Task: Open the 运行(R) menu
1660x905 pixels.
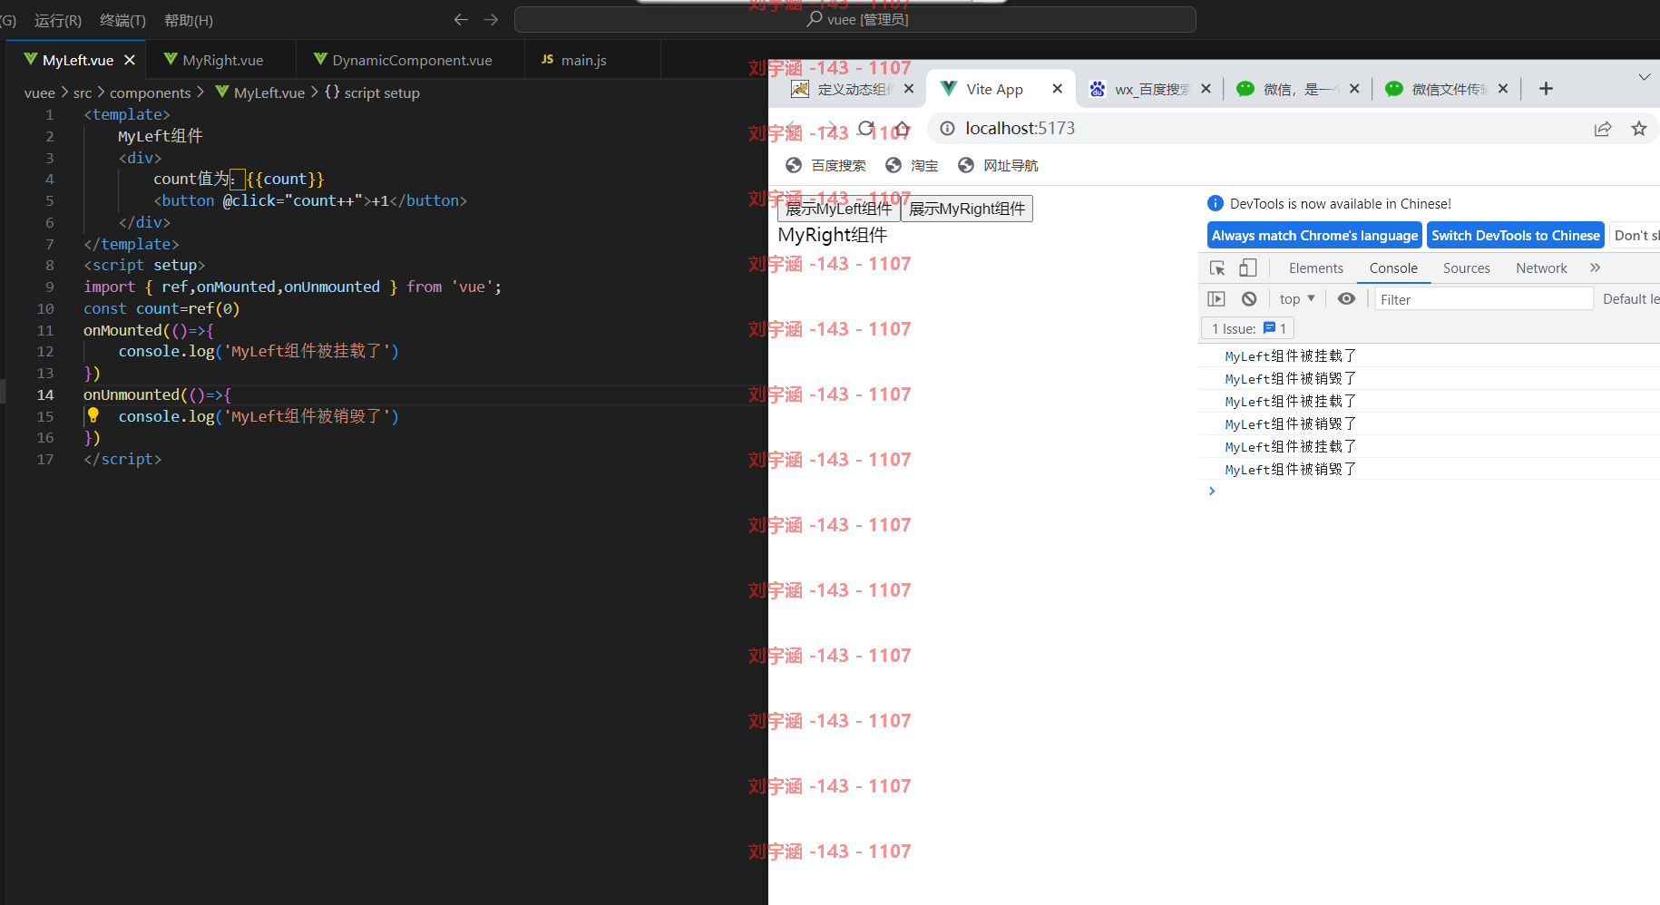Action: pos(58,20)
